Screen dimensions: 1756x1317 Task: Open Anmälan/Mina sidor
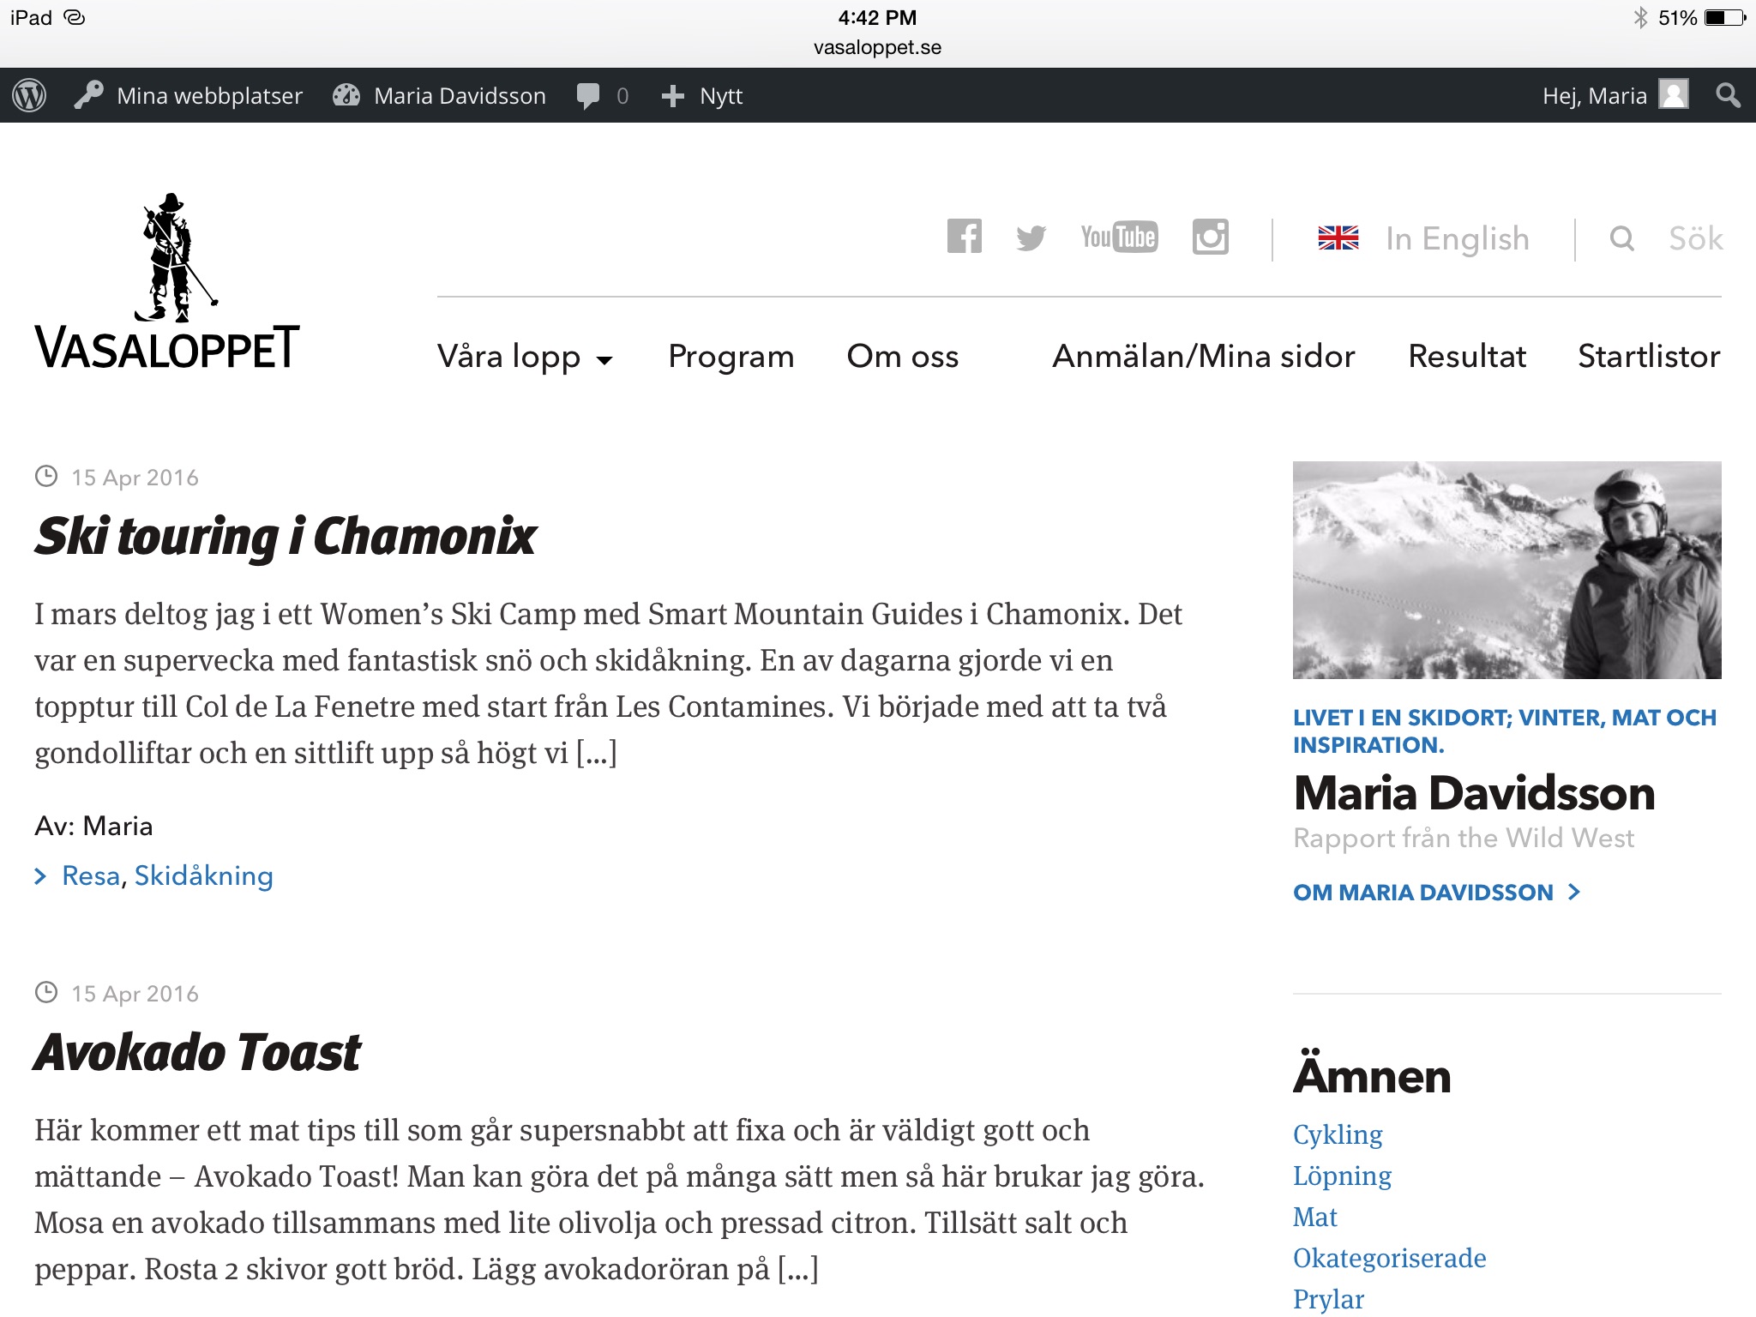[x=1204, y=356]
